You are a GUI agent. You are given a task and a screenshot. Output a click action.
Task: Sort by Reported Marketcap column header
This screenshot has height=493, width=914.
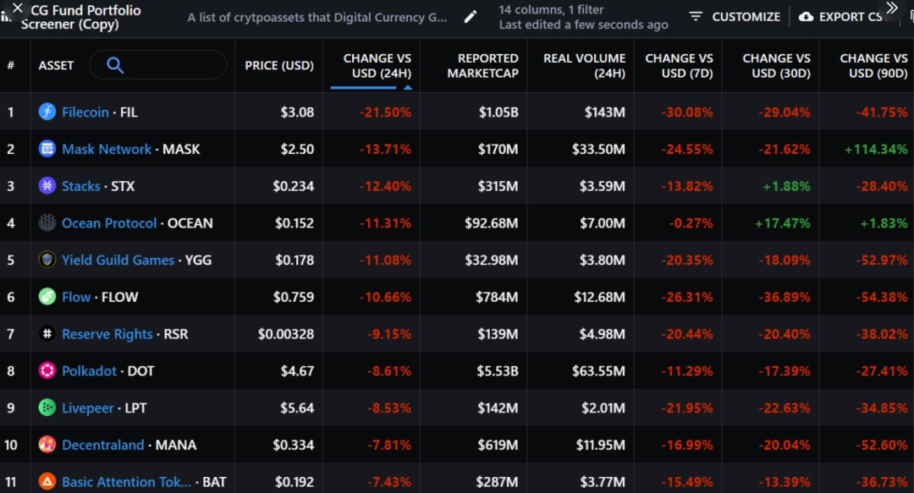click(482, 65)
